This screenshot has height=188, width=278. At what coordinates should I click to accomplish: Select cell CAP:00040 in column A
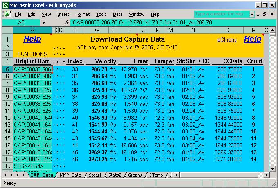32,118
